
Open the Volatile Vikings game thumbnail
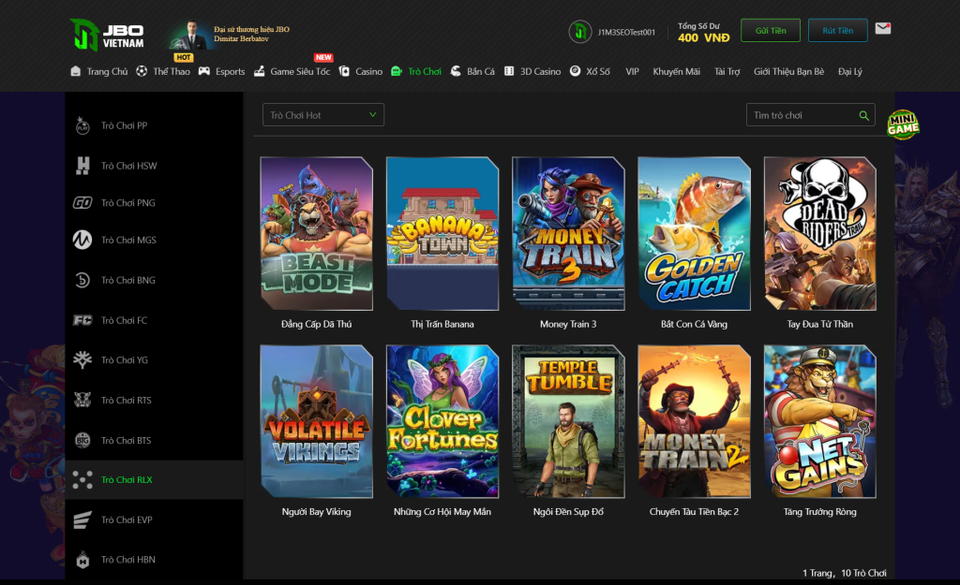tap(317, 421)
